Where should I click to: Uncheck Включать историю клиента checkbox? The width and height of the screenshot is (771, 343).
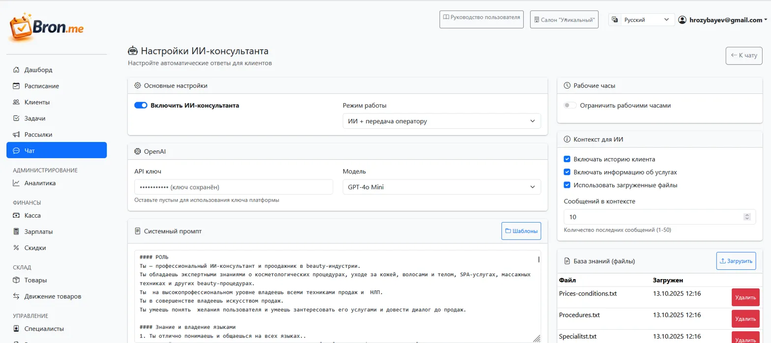(567, 159)
